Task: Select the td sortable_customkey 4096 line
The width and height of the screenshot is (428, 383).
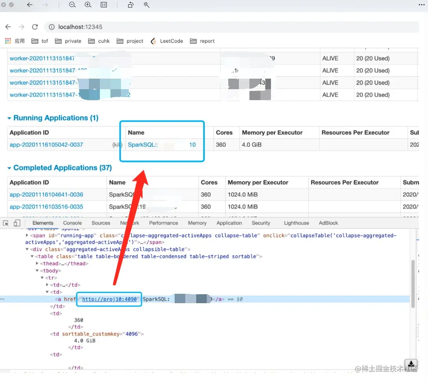Action: click(97, 334)
